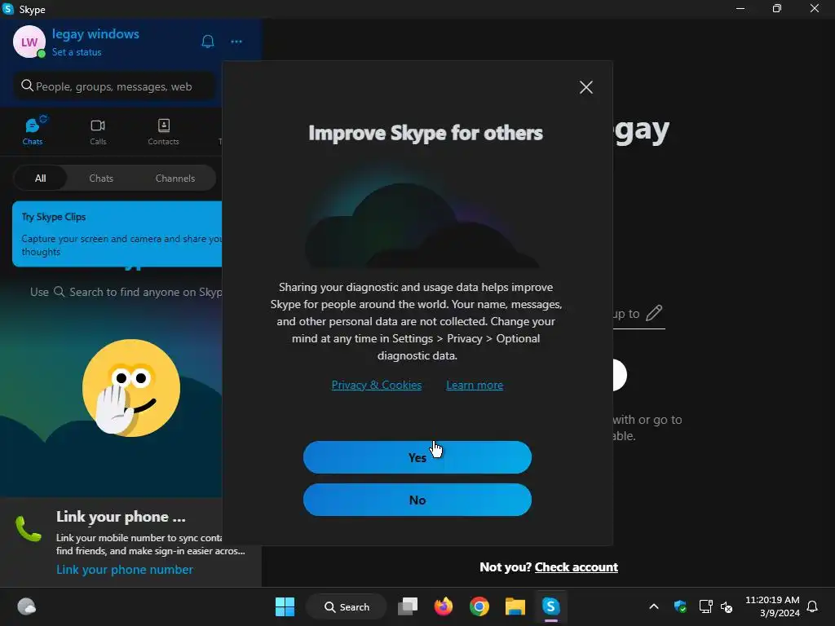Click the Skype taskbar icon
The height and width of the screenshot is (626, 835).
pos(551,606)
